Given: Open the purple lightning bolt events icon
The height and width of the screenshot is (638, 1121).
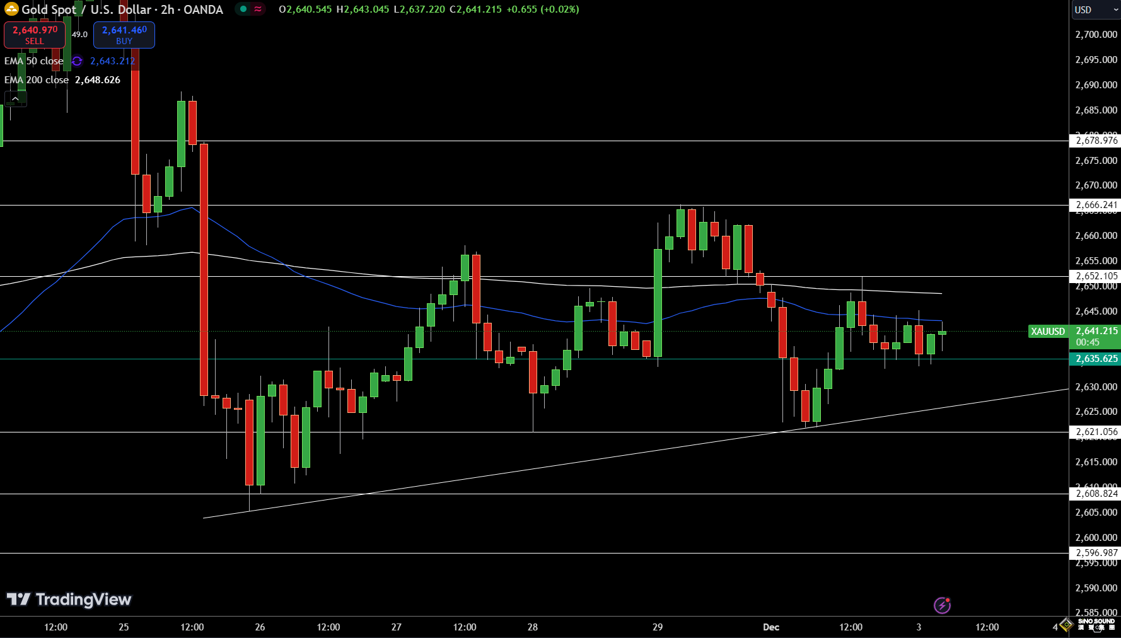Looking at the screenshot, I should [942, 605].
